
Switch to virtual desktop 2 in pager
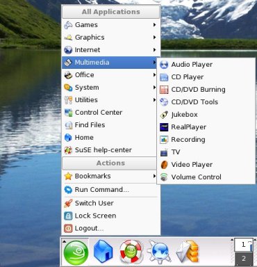tap(244, 259)
